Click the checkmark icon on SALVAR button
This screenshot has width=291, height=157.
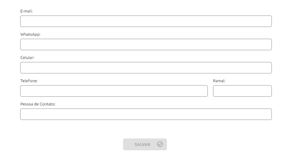point(160,144)
